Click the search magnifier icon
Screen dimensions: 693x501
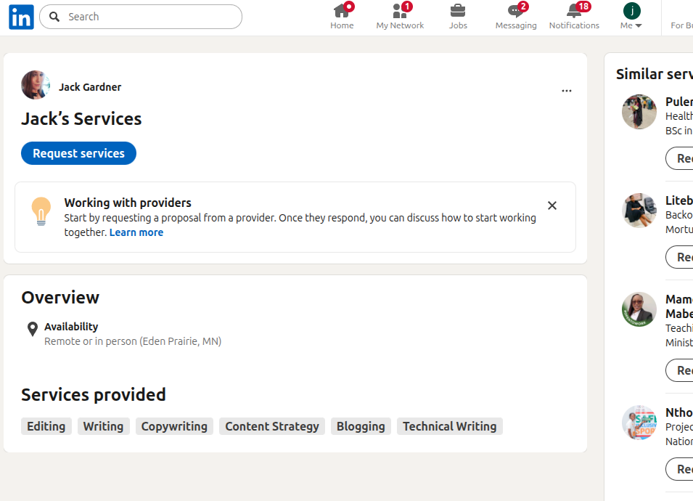click(54, 17)
